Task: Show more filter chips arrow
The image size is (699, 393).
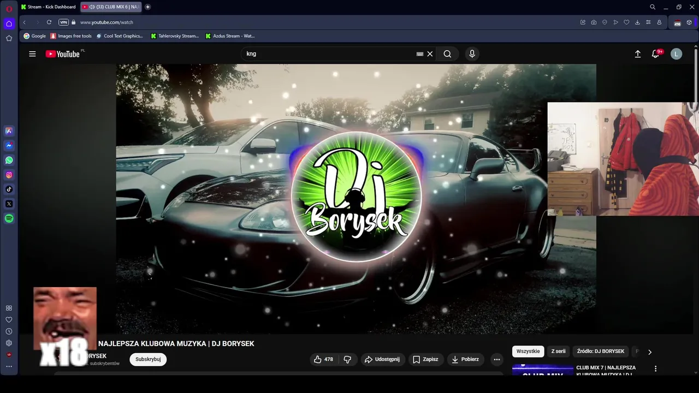Action: click(650, 352)
